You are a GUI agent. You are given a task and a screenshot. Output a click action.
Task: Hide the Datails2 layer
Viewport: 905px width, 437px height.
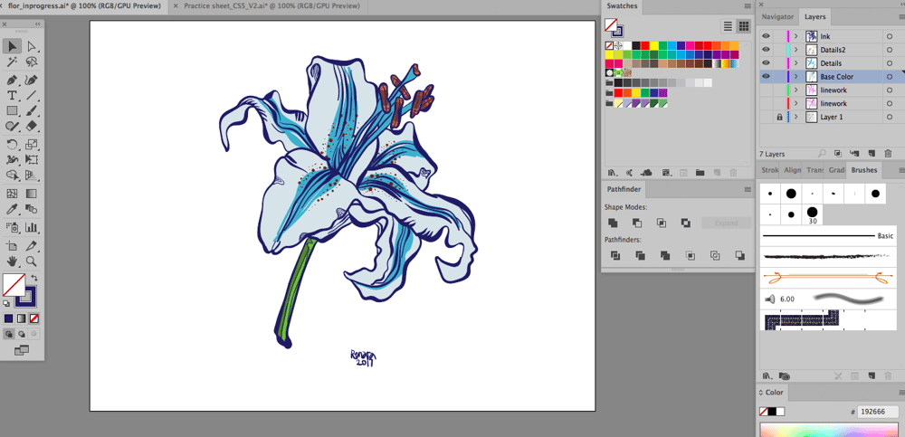click(766, 50)
